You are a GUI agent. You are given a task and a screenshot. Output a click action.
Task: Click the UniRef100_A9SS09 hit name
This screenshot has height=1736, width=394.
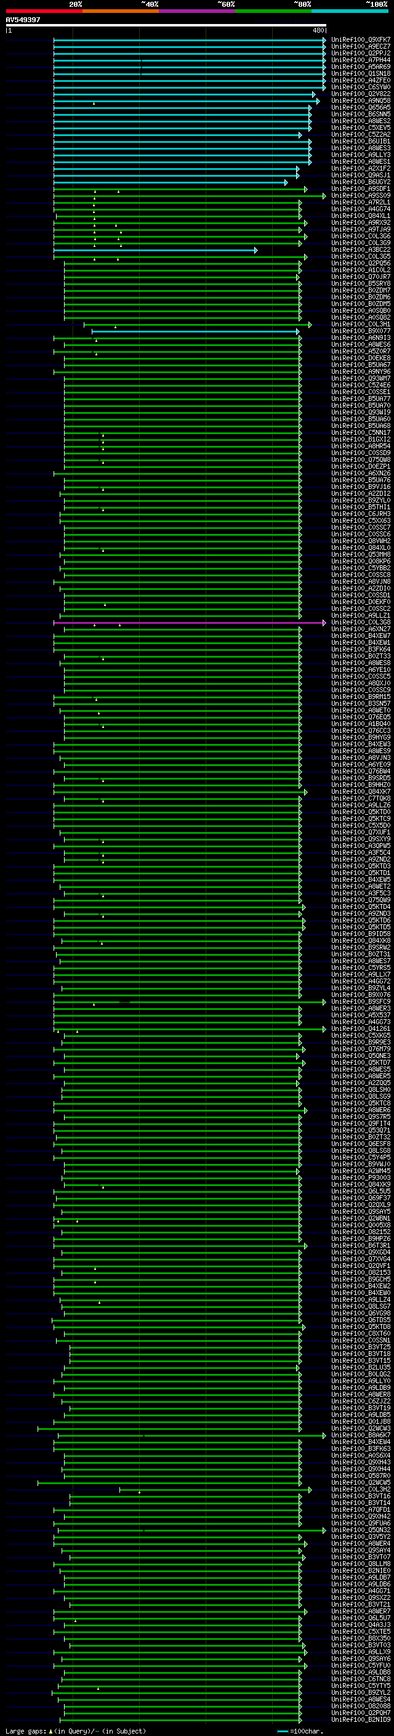(360, 196)
